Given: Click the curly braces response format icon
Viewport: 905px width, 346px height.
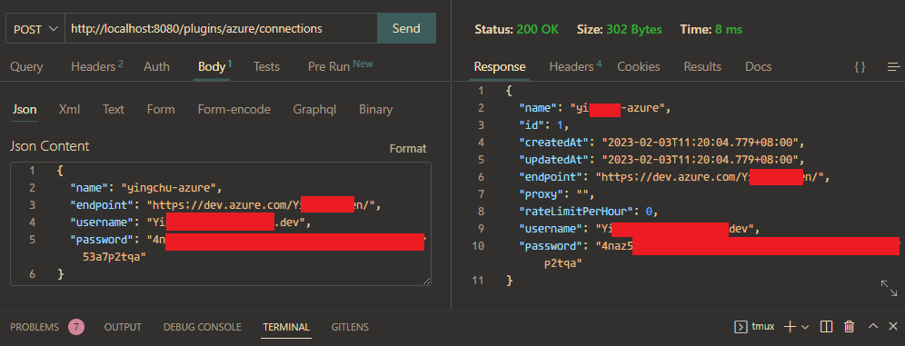Looking at the screenshot, I should (x=860, y=67).
